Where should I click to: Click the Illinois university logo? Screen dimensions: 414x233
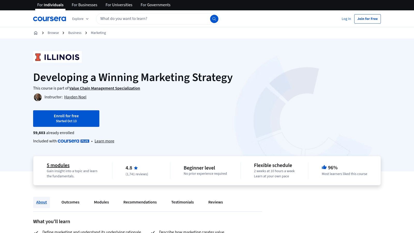[x=57, y=57]
